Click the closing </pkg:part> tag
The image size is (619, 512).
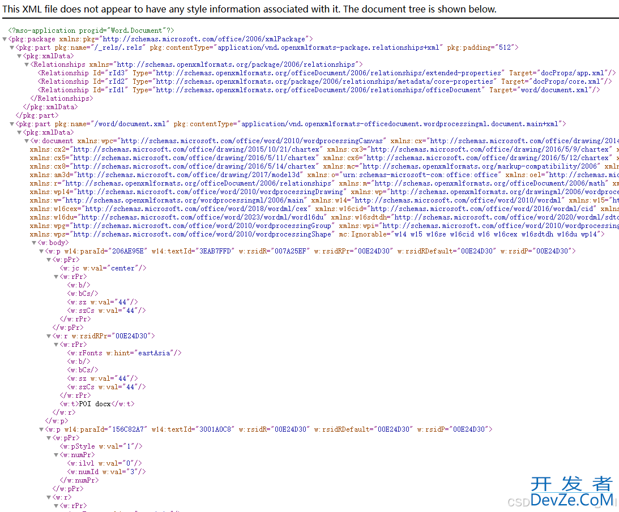click(37, 115)
